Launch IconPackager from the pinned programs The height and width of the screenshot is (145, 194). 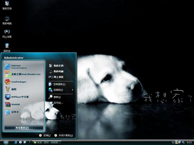coord(18,82)
